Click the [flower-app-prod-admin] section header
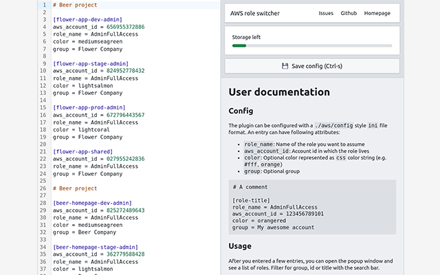This screenshot has width=440, height=275. pyautogui.click(x=89, y=107)
